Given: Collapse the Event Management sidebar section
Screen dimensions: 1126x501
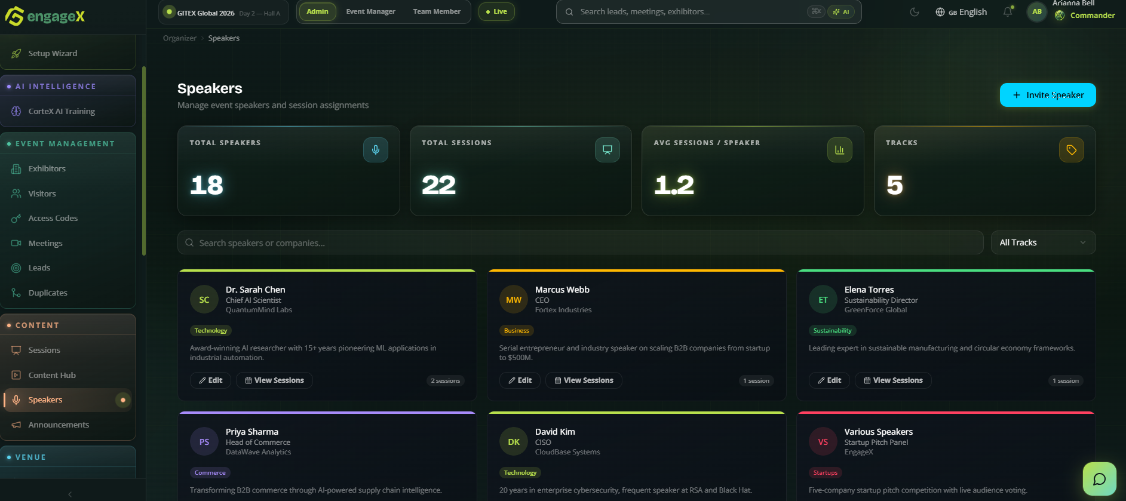Looking at the screenshot, I should coord(68,144).
